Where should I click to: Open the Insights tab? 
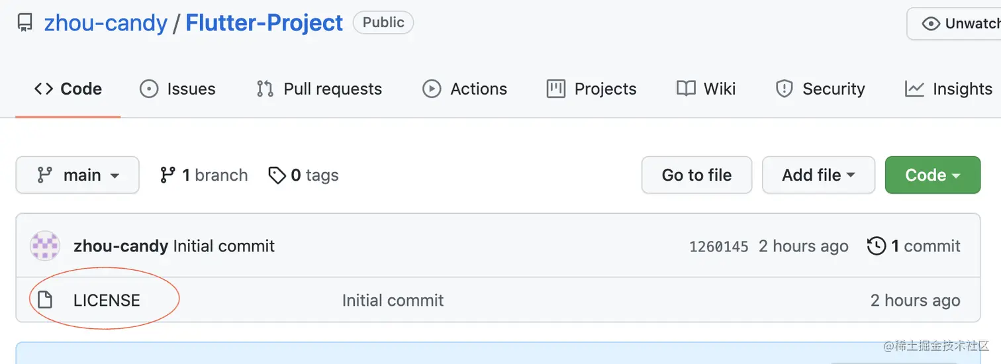point(949,89)
